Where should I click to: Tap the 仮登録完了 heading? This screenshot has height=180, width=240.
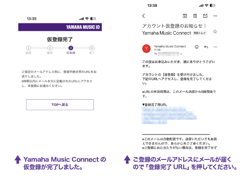tap(60, 39)
